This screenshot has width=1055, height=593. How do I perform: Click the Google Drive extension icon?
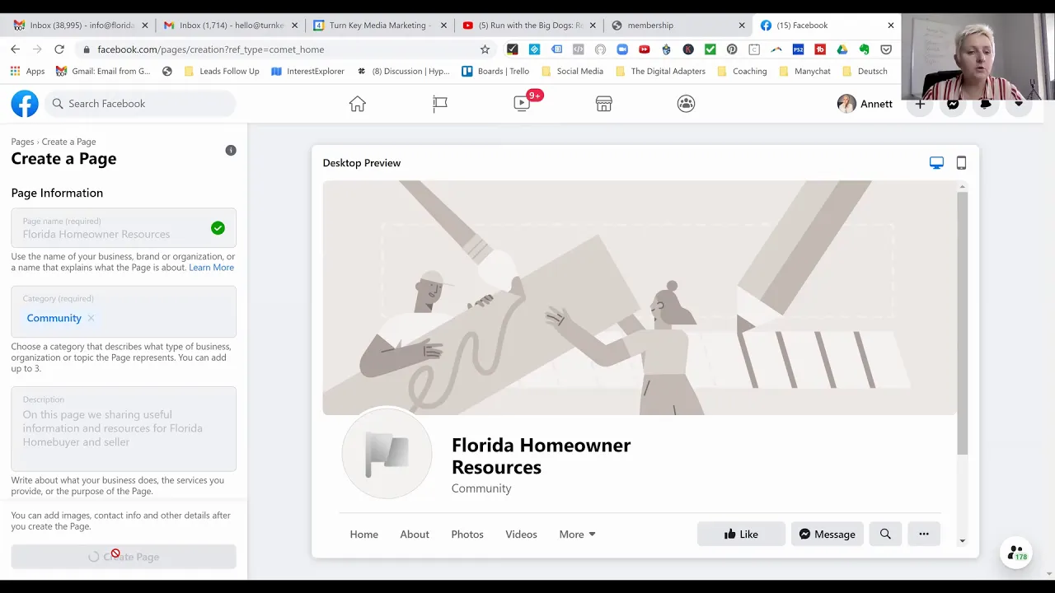[x=842, y=49]
